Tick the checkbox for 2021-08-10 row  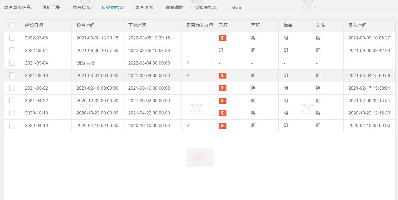[12, 75]
